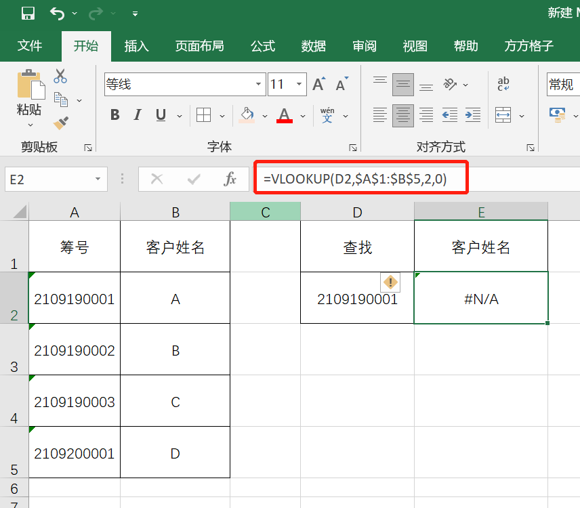Open the 文件 file menu

30,46
